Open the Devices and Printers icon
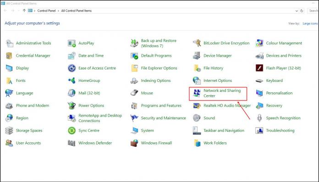Screen dimensions: 319x182 tap(259, 56)
